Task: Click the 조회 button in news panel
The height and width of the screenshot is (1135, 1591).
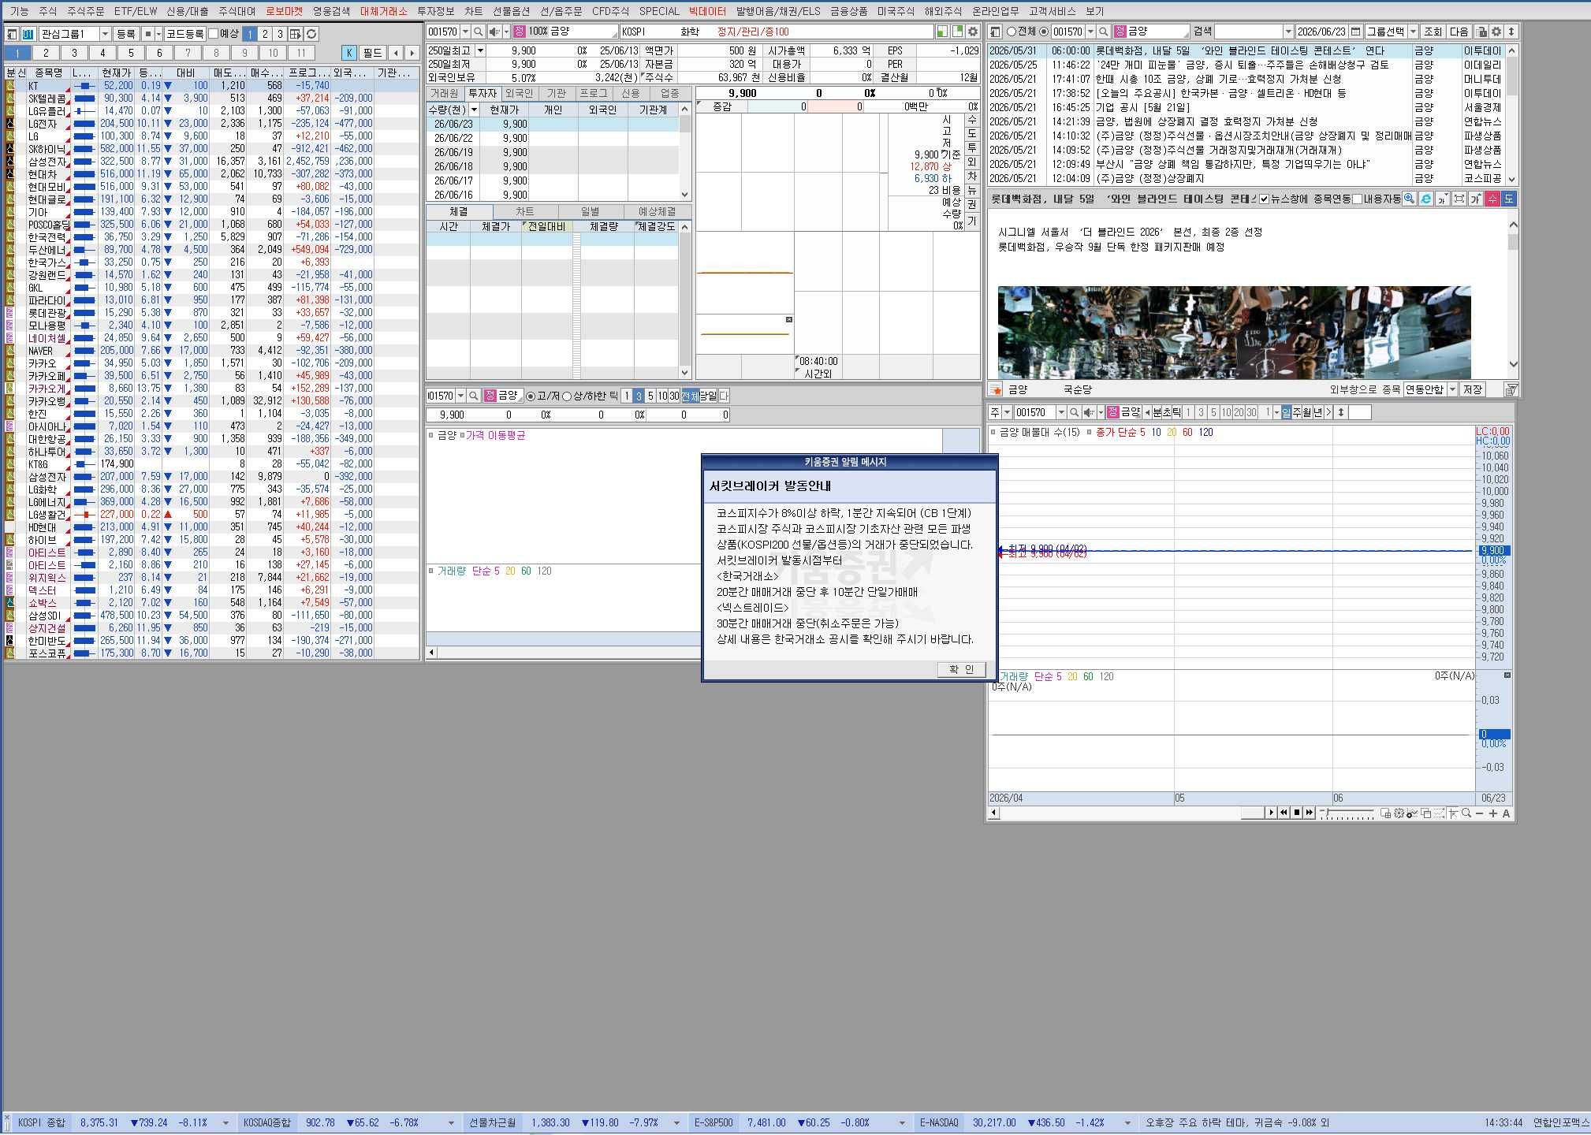Action: click(1433, 32)
